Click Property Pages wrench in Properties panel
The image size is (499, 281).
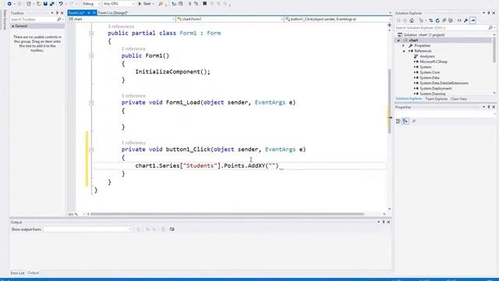click(x=414, y=122)
